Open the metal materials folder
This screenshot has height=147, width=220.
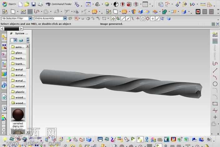(x=18, y=69)
